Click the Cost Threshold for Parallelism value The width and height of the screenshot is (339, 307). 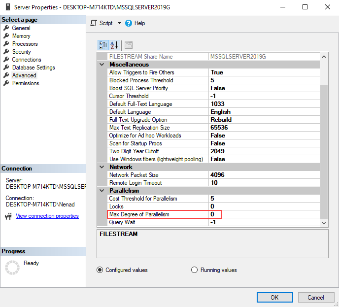tap(264, 199)
